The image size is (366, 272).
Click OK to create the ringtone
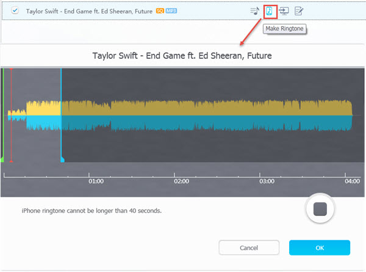click(320, 248)
